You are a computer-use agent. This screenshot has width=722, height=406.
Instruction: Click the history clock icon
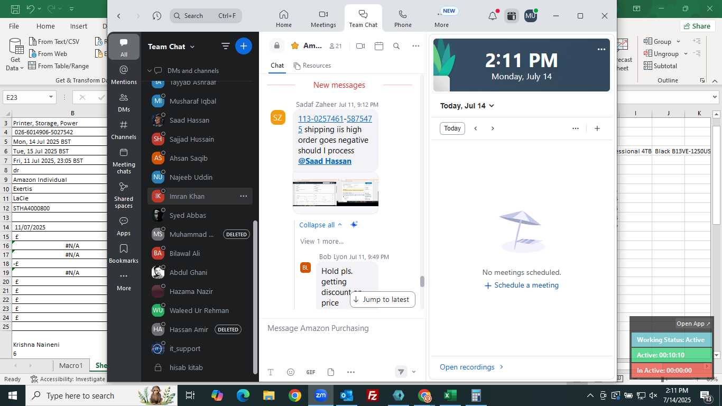point(156,16)
